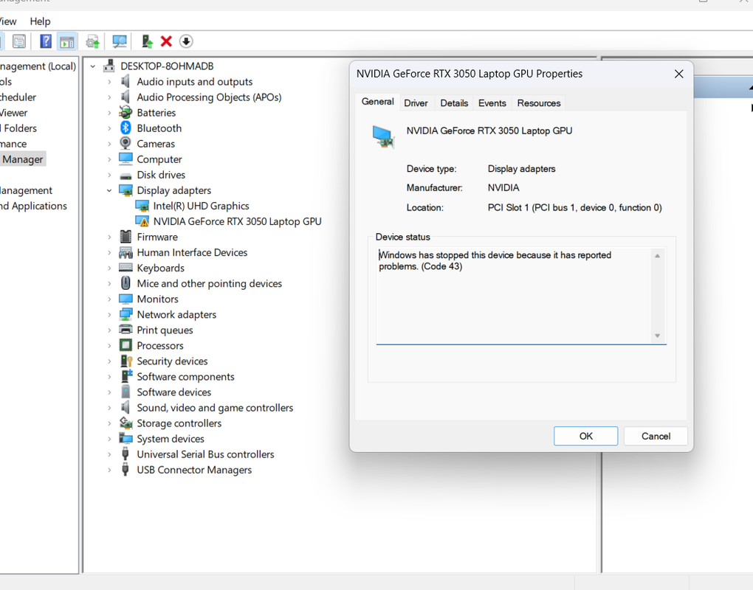The height and width of the screenshot is (590, 753).
Task: Click the Properties toolbar icon left of Help icon
Action: pos(19,42)
